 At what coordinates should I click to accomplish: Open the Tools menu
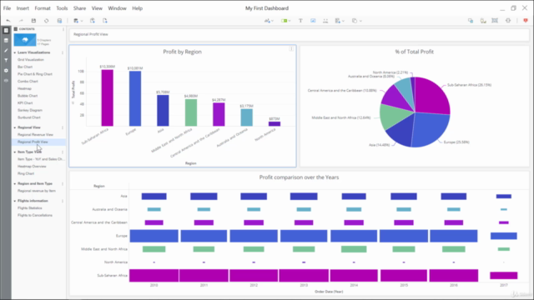(x=62, y=8)
